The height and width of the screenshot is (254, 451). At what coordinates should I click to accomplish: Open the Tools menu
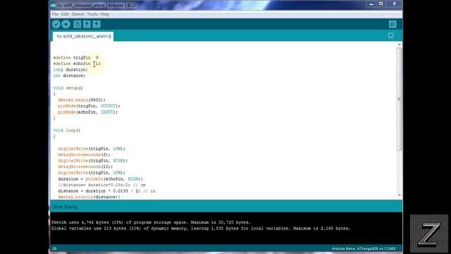tap(92, 14)
